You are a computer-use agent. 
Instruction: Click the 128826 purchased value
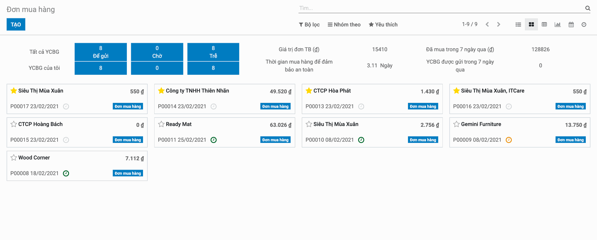540,49
